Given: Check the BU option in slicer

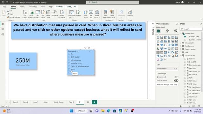Looking at the screenshot, I should pyautogui.click(x=69, y=54).
